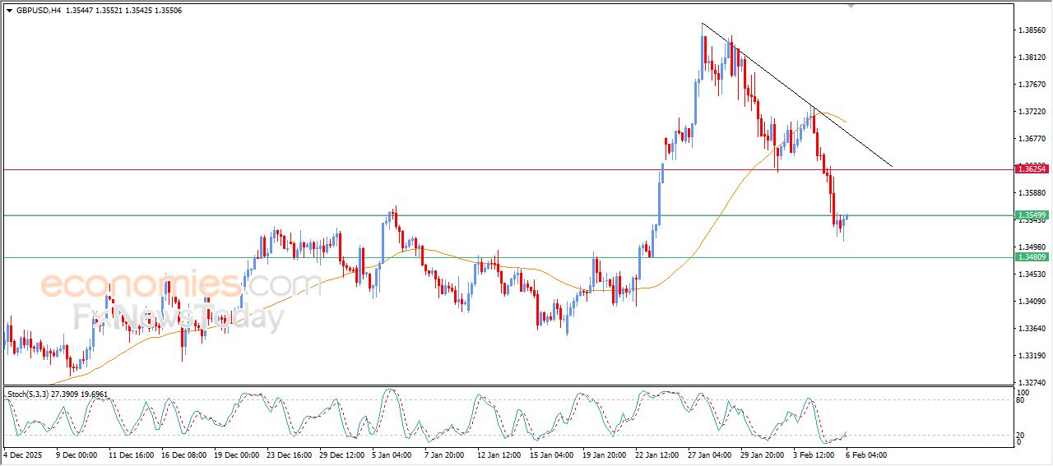Click the green 1.35499 price label

[1032, 215]
